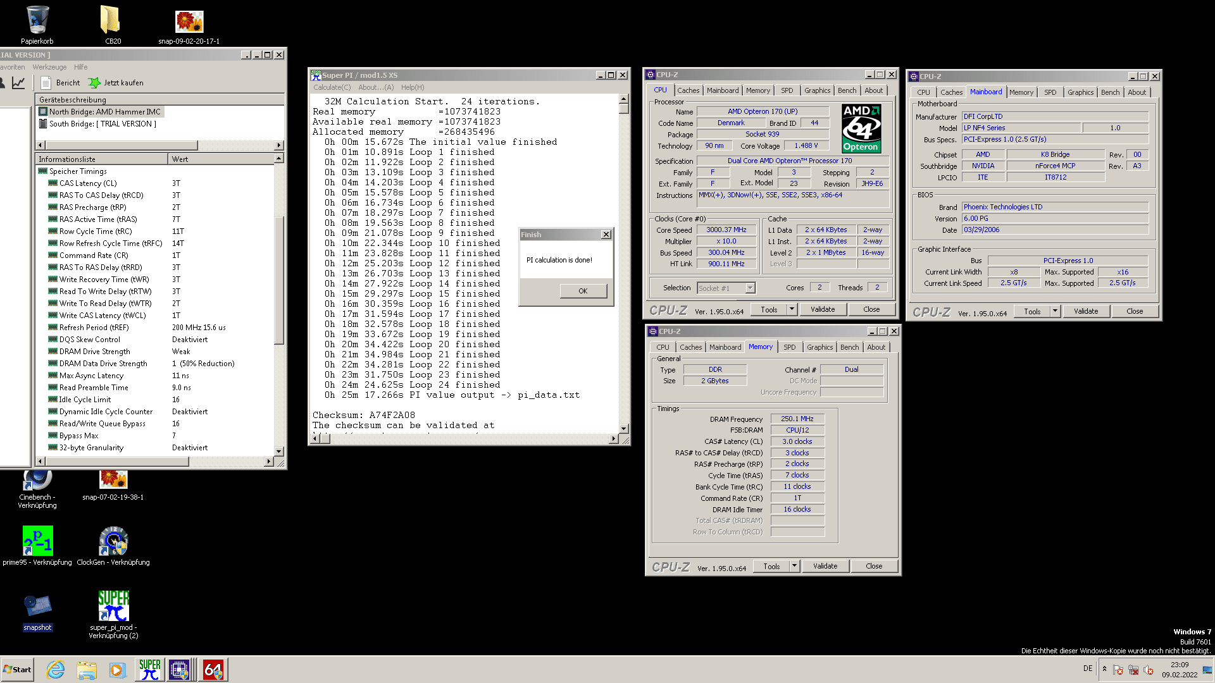Switch to the Caches tab in CPU-Z
The height and width of the screenshot is (683, 1215).
(x=688, y=90)
